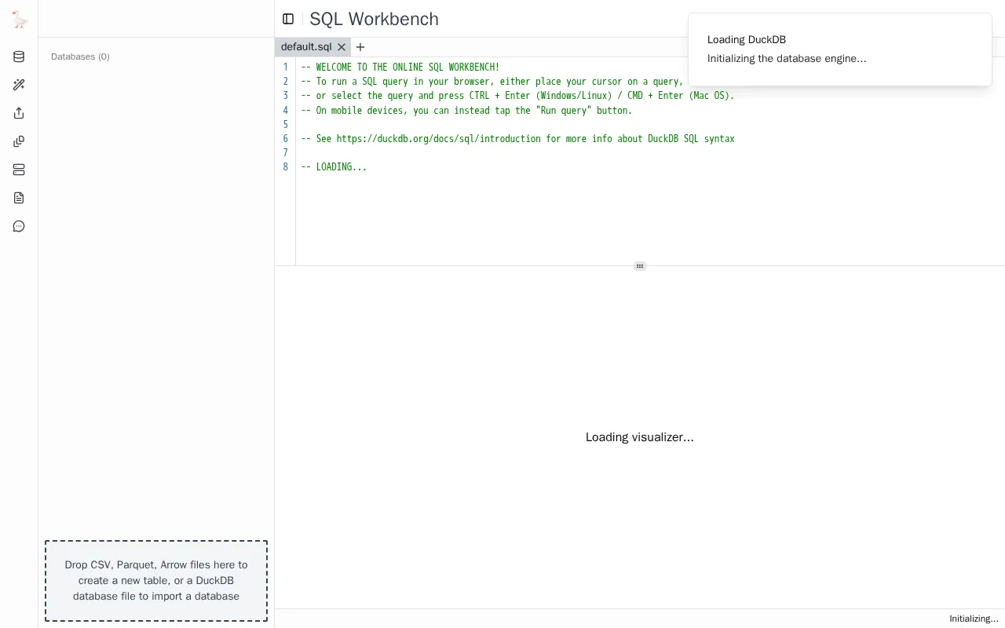Click the Loading visualizer text
Image resolution: width=1005 pixels, height=628 pixels.
click(x=640, y=437)
